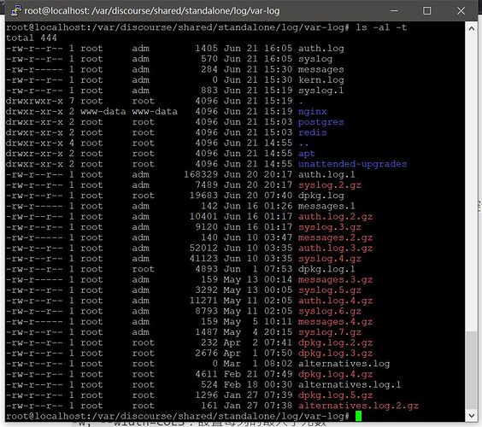Click the messages.2.gz file name

335,237
